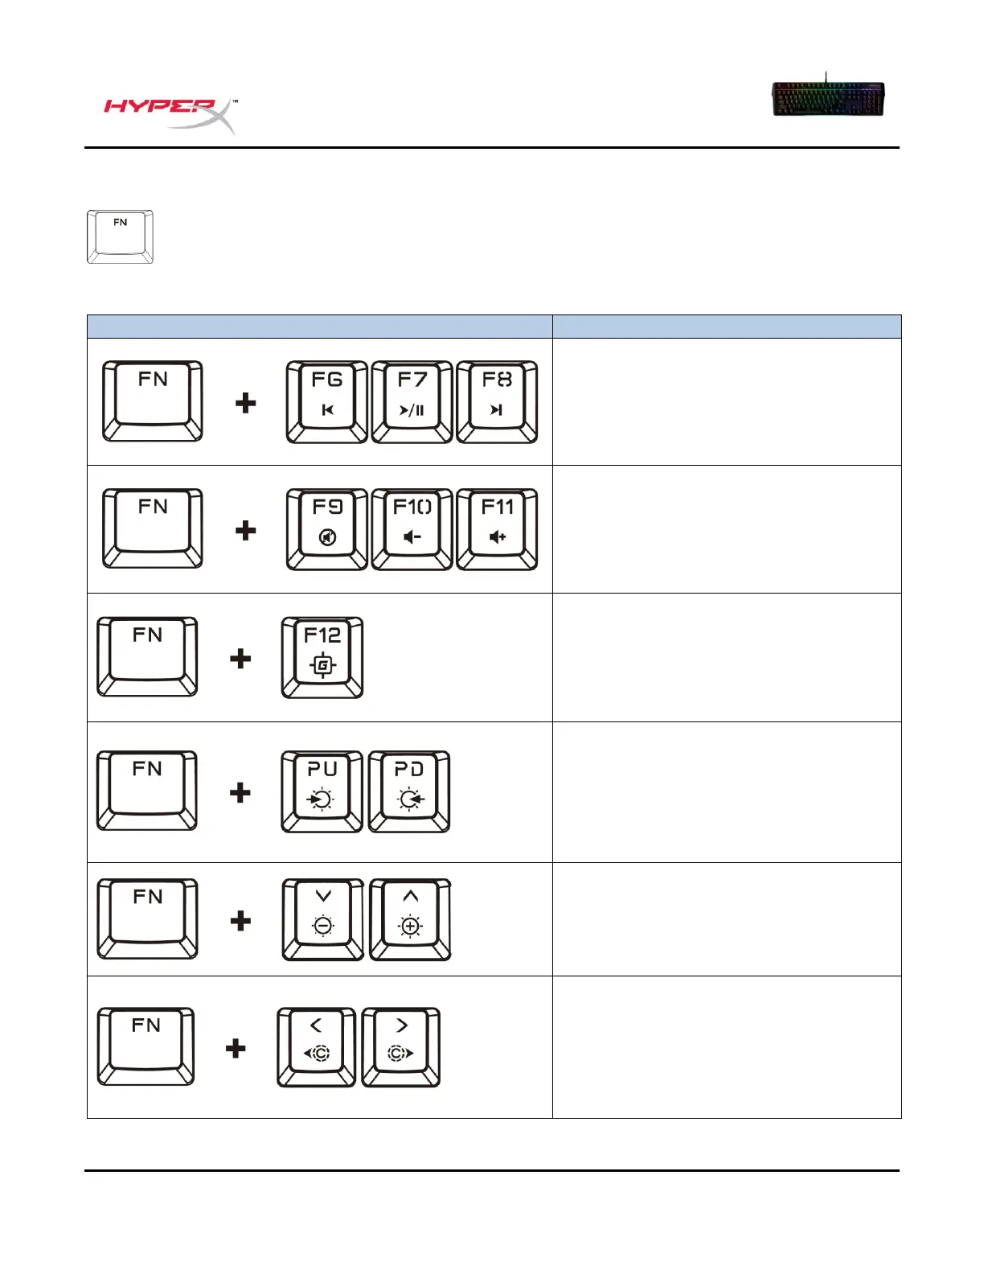
Task: Click the F11 volume up key
Action: [497, 529]
